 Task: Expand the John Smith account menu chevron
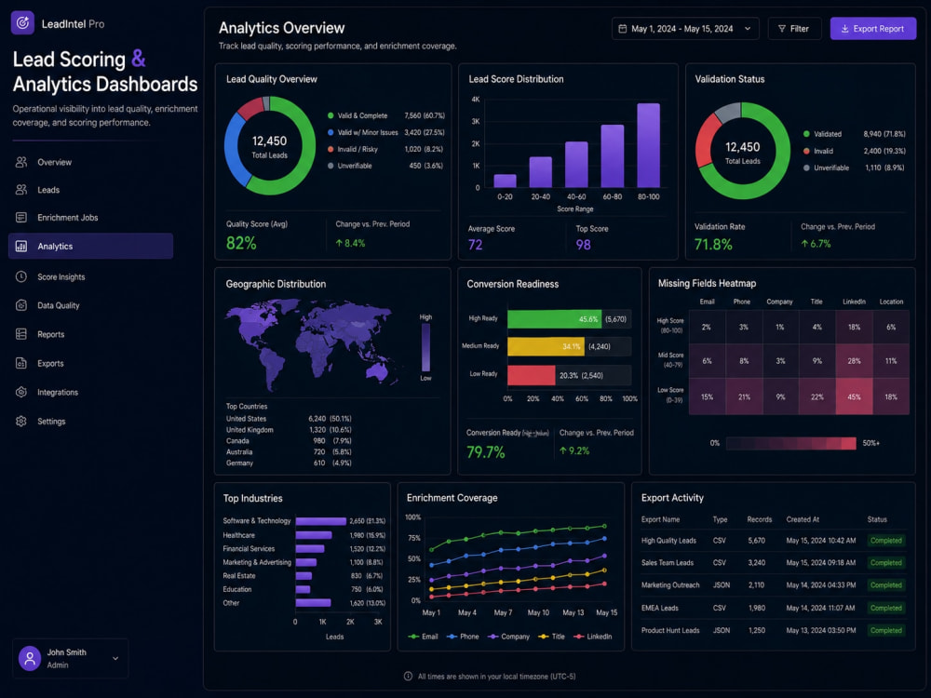pos(115,658)
